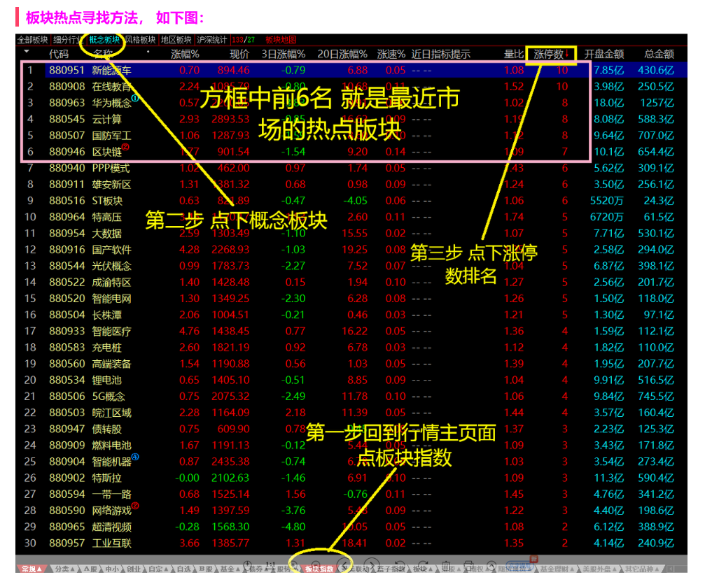This screenshot has width=705, height=577.
Task: Open the 全部板块 tab
Action: [32, 40]
